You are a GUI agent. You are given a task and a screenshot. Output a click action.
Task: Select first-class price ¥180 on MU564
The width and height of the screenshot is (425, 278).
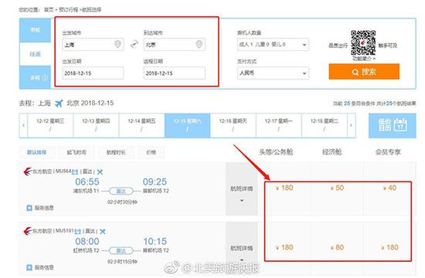pos(284,188)
